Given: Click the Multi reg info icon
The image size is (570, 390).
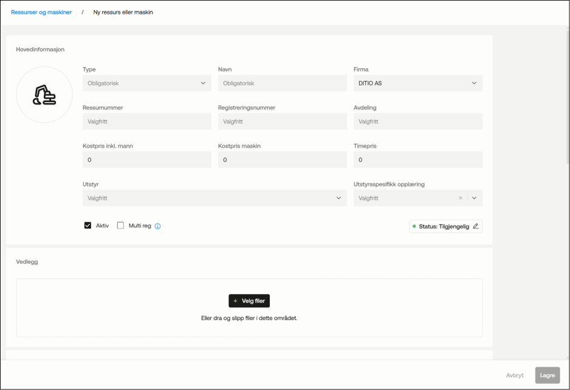Looking at the screenshot, I should coord(157,226).
